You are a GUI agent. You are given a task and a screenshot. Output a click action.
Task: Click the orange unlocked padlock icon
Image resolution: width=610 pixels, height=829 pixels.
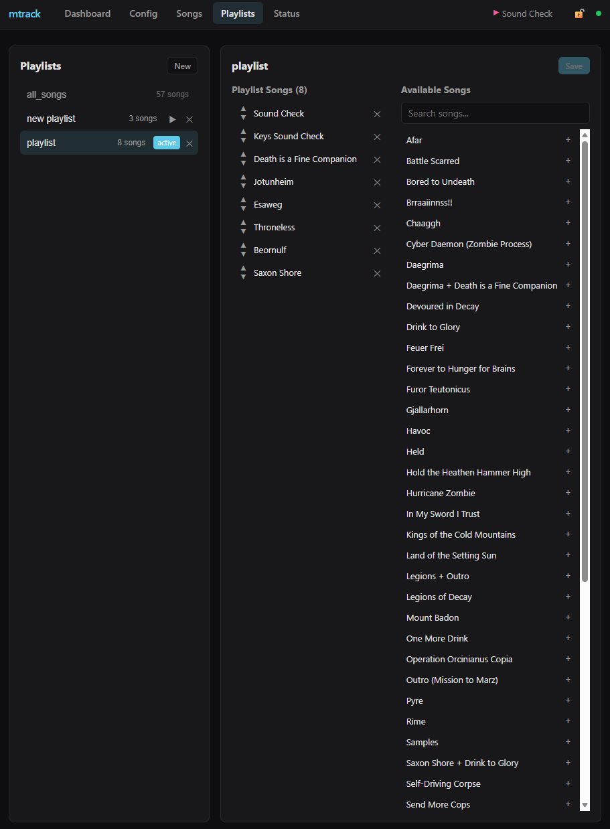pyautogui.click(x=579, y=13)
